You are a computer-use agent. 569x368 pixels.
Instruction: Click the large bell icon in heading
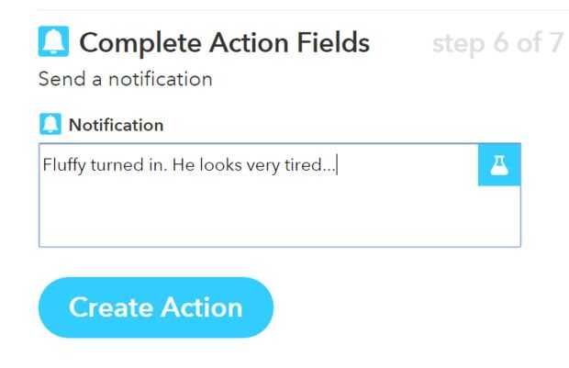[x=53, y=42]
